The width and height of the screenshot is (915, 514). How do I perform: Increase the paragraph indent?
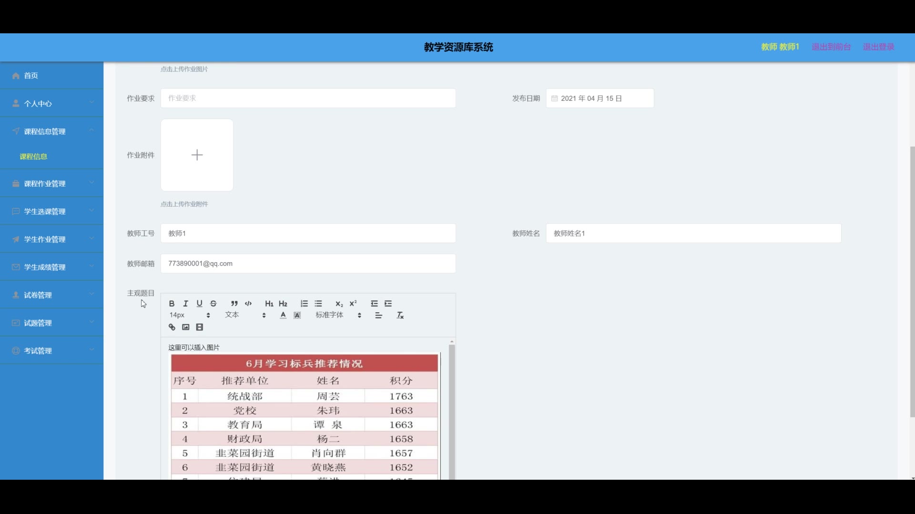click(388, 304)
